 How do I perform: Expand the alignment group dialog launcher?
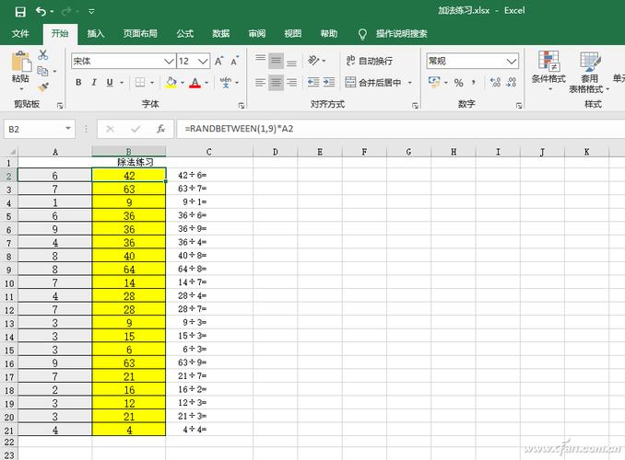click(x=415, y=106)
